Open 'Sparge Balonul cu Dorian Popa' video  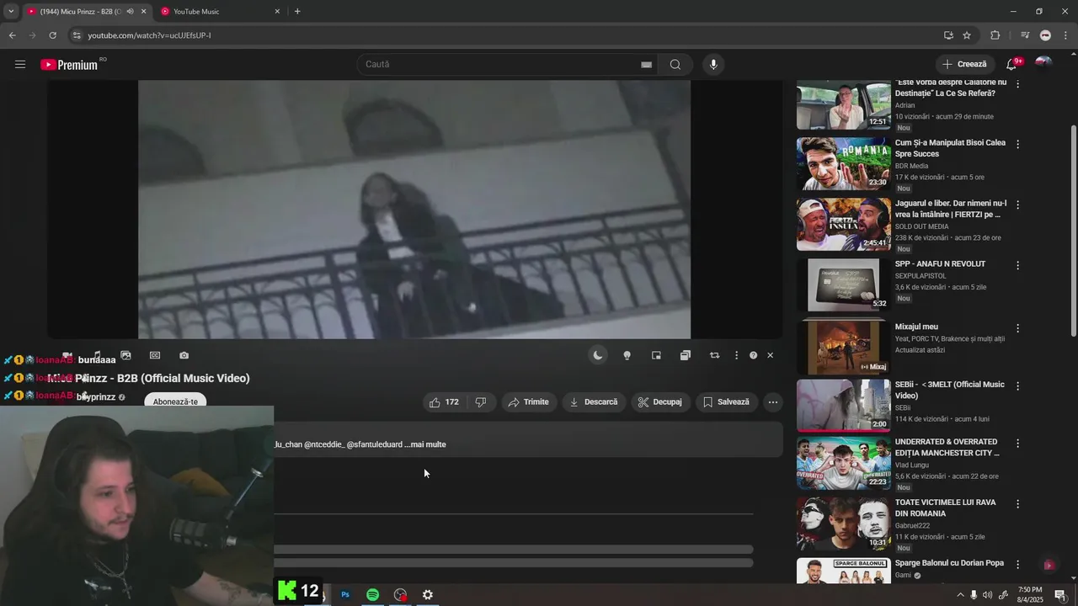pyautogui.click(x=949, y=563)
